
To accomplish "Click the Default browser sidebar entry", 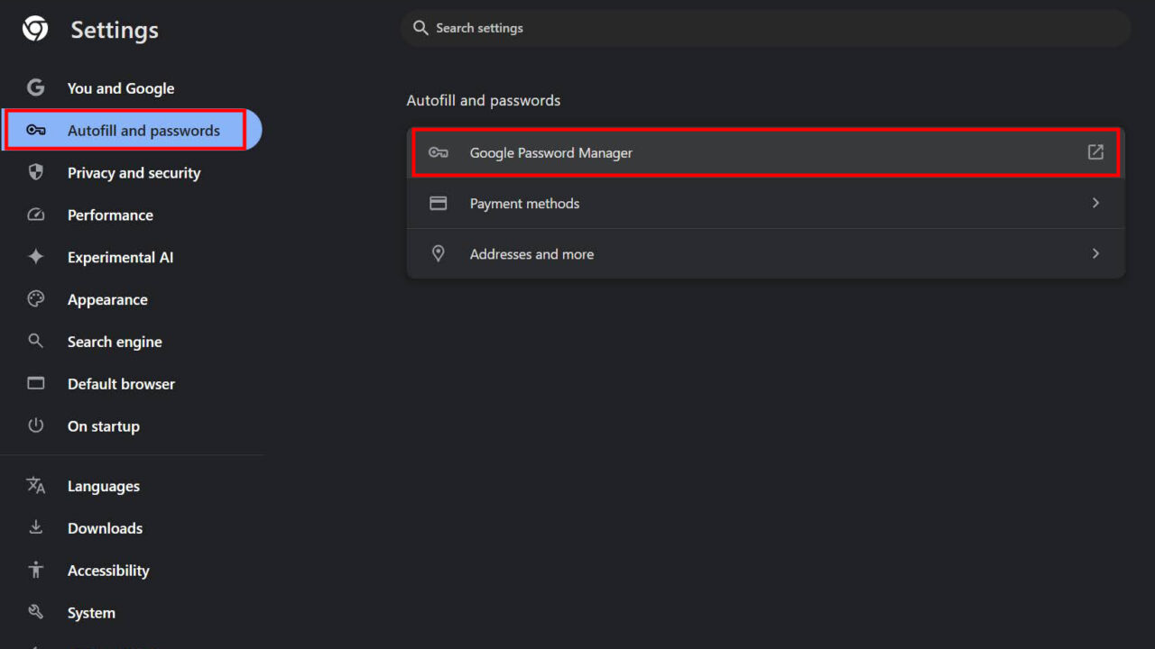I will click(121, 383).
